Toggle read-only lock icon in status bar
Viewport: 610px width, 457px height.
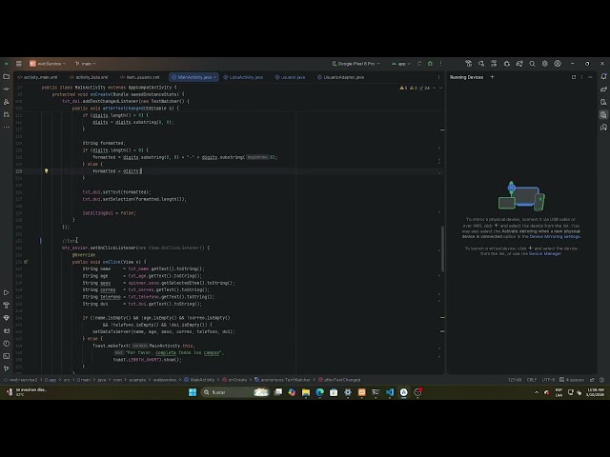pos(592,380)
